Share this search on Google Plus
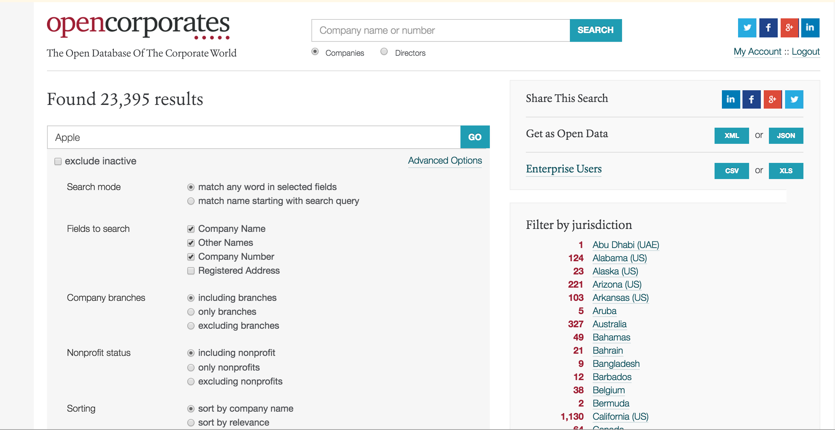This screenshot has width=835, height=430. point(772,99)
